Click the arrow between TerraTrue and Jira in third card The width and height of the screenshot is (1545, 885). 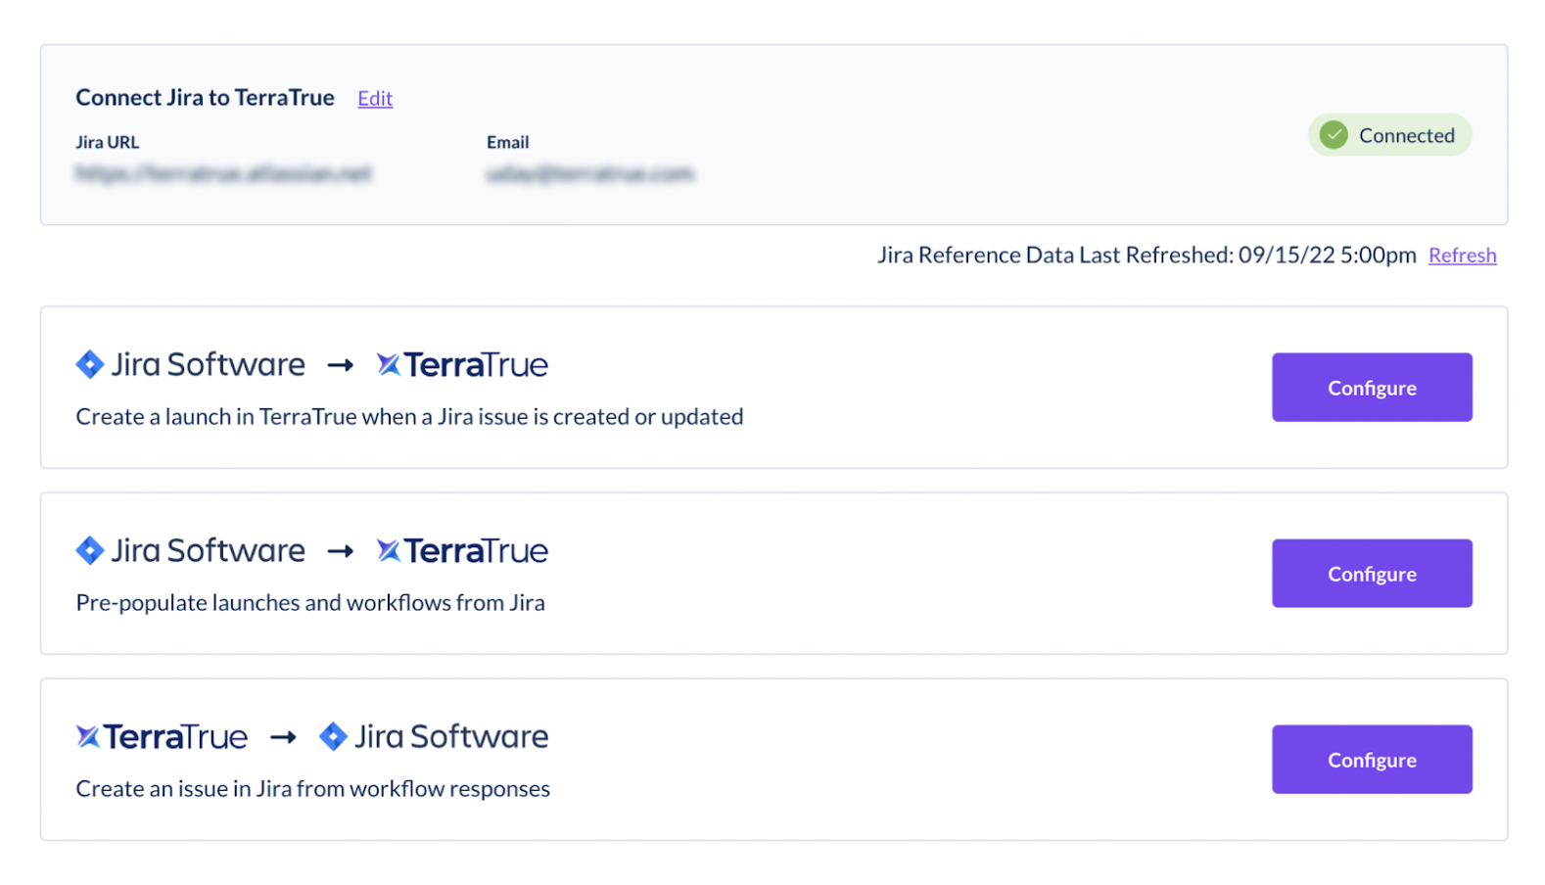point(283,737)
